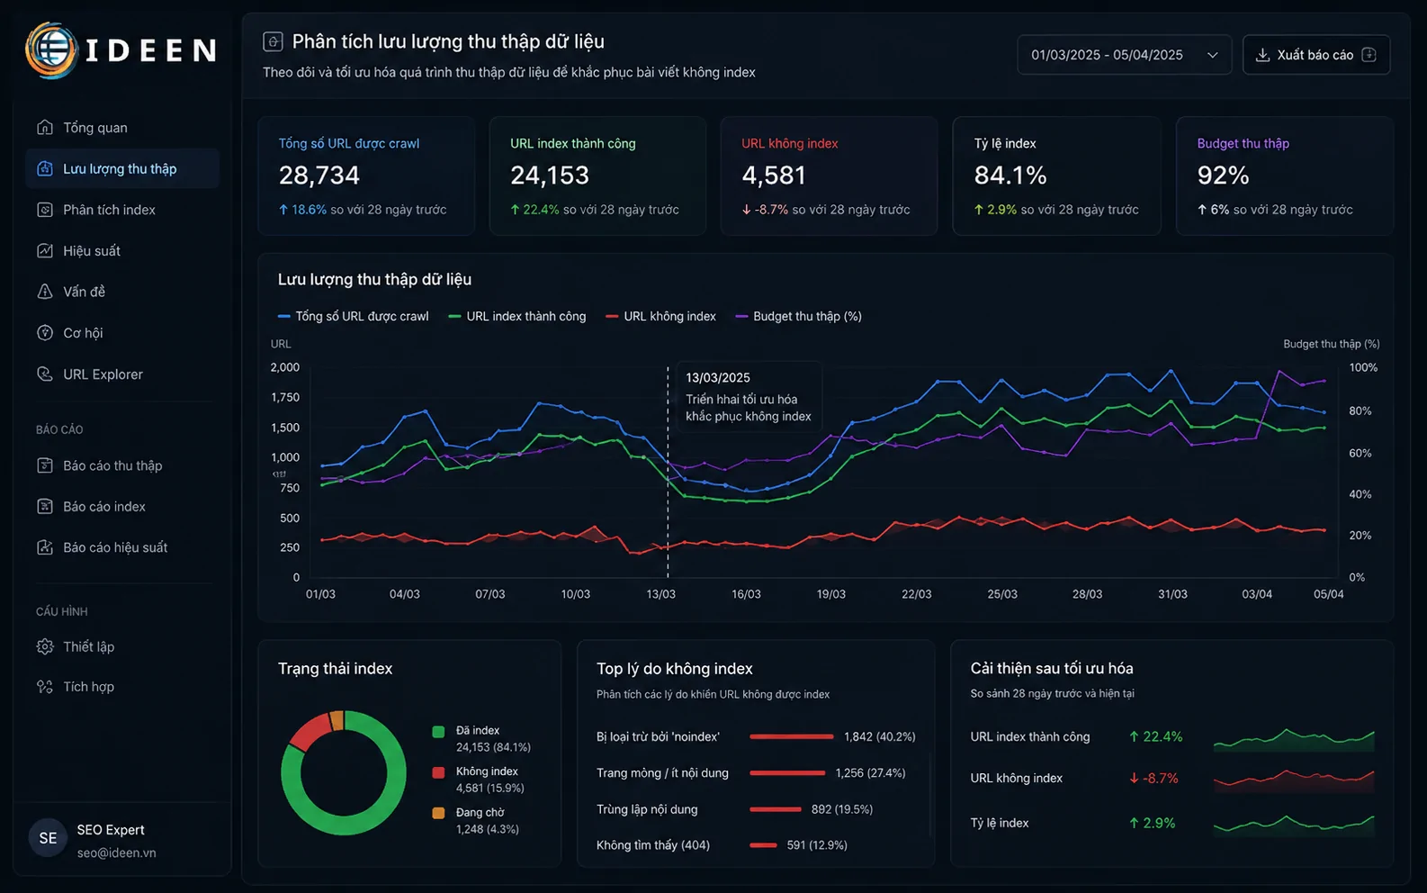The height and width of the screenshot is (893, 1427).
Task: Click the URL không index stat card
Action: click(x=829, y=176)
